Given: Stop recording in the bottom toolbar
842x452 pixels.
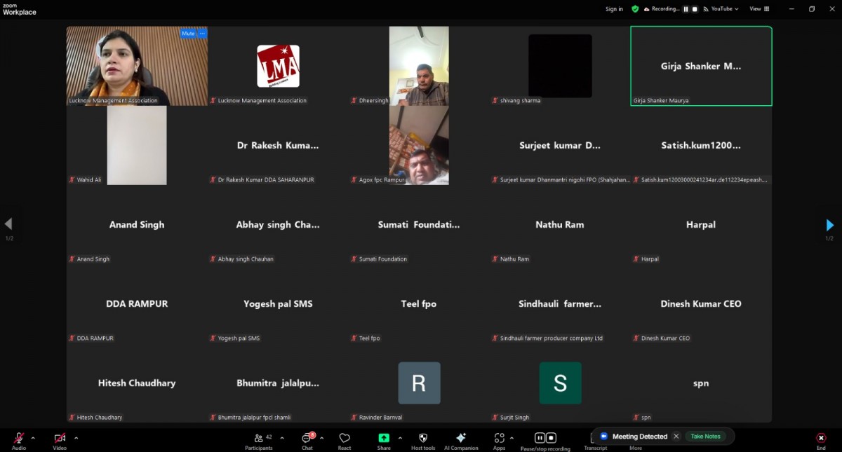Looking at the screenshot, I should [x=551, y=438].
